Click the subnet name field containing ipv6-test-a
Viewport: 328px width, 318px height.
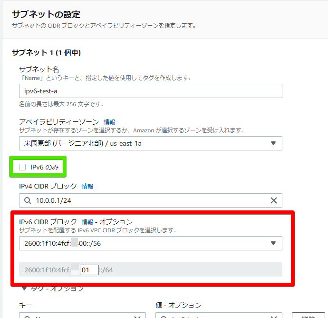(150, 91)
